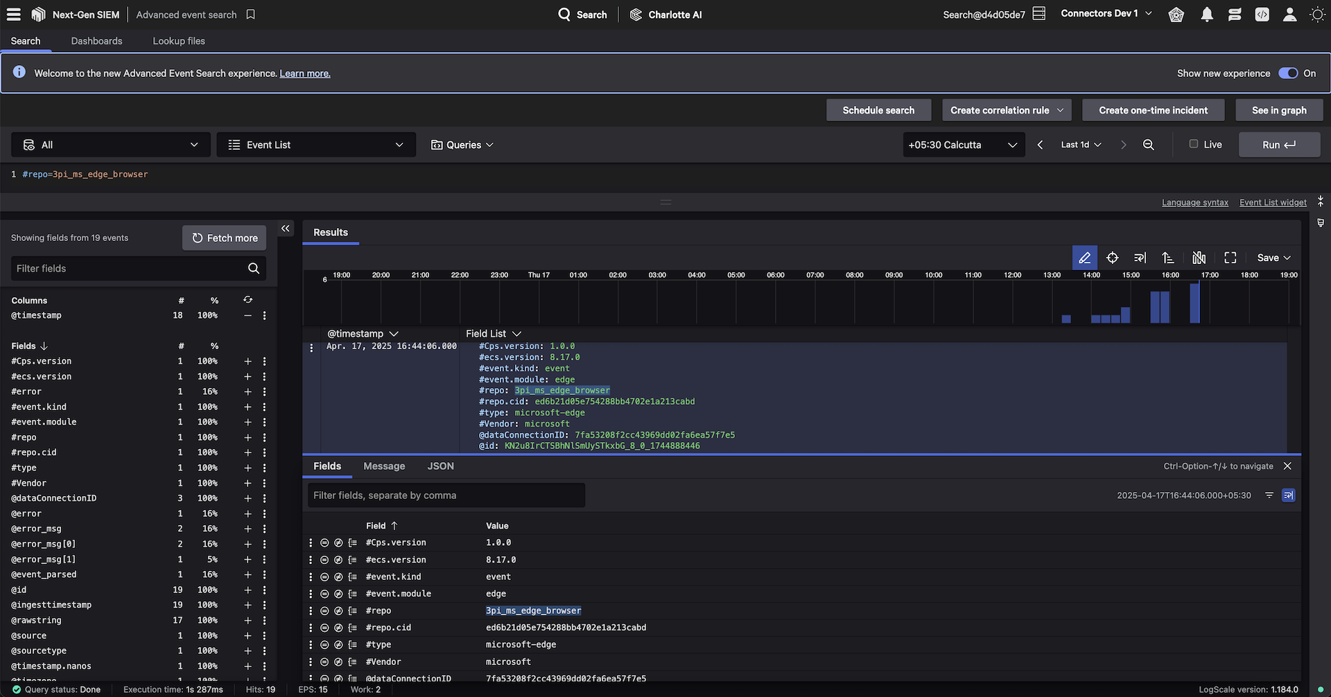Click the Run search button
This screenshot has height=697, width=1331.
(x=1279, y=145)
